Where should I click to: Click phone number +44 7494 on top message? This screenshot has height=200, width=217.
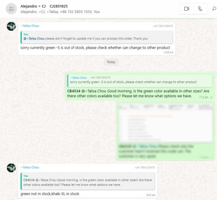click(x=163, y=26)
